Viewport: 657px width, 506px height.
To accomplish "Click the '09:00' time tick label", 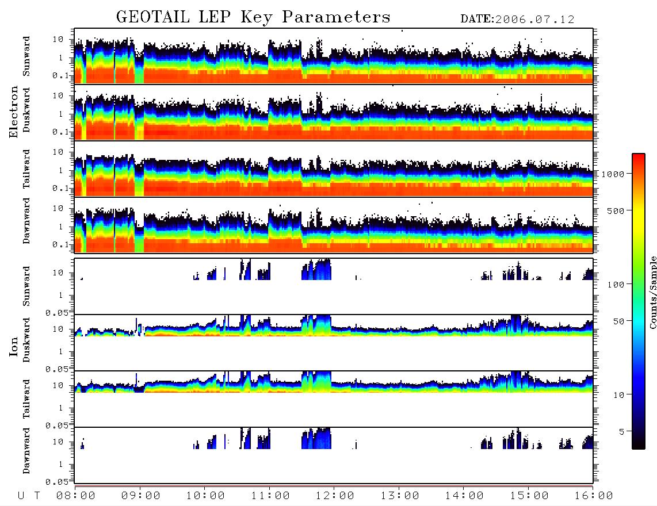I will (x=141, y=496).
